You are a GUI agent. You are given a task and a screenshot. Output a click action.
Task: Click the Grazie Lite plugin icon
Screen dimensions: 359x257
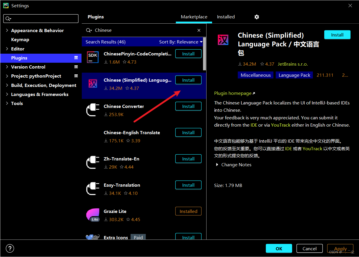point(93,215)
